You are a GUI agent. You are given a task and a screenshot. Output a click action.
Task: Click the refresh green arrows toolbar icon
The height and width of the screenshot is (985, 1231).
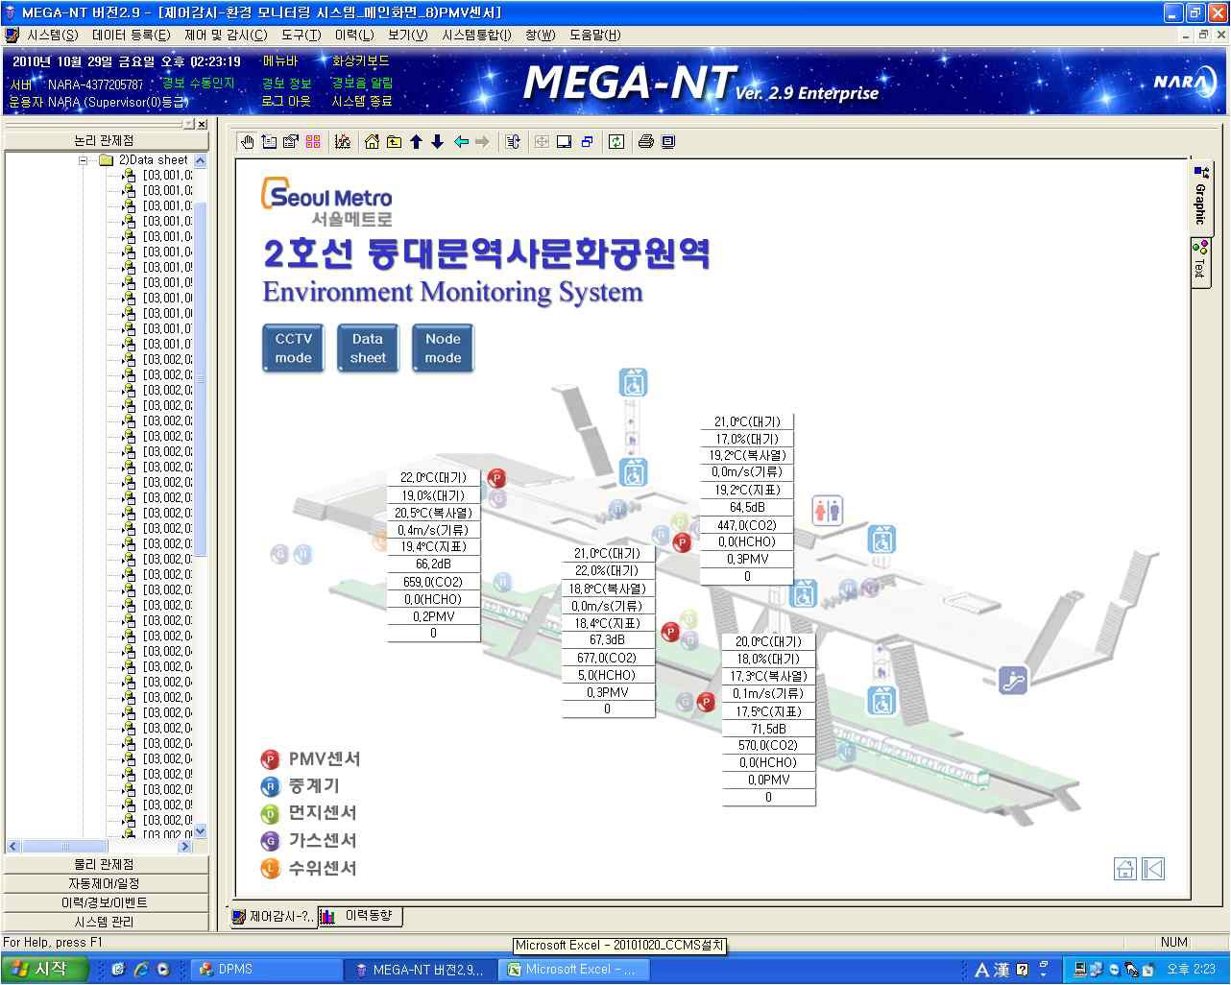[x=616, y=142]
